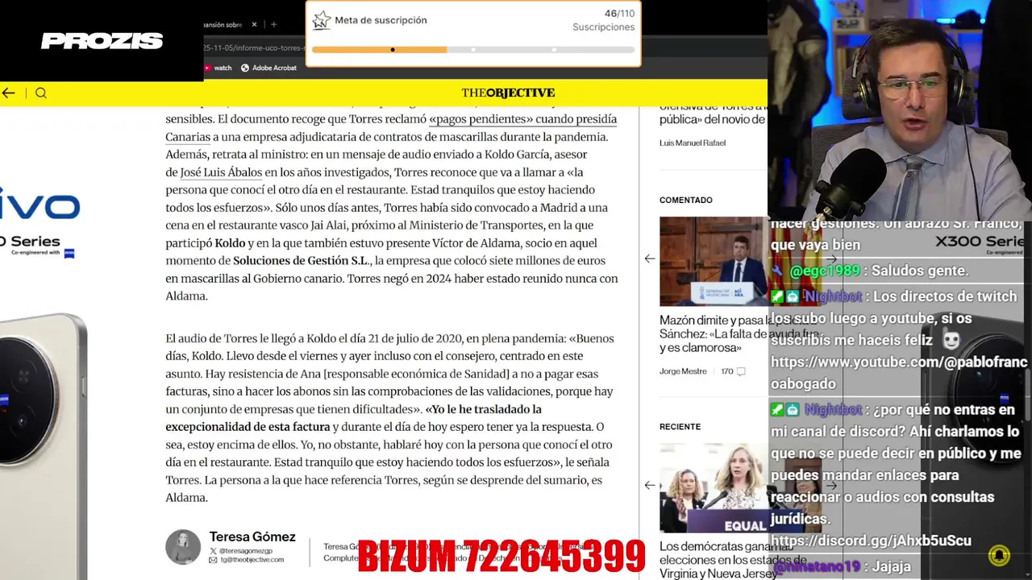Open the @teresagomezgp X handle
This screenshot has height=580, width=1032.
(x=246, y=551)
